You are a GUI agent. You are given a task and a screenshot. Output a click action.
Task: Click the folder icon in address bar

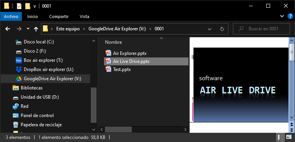point(45,29)
